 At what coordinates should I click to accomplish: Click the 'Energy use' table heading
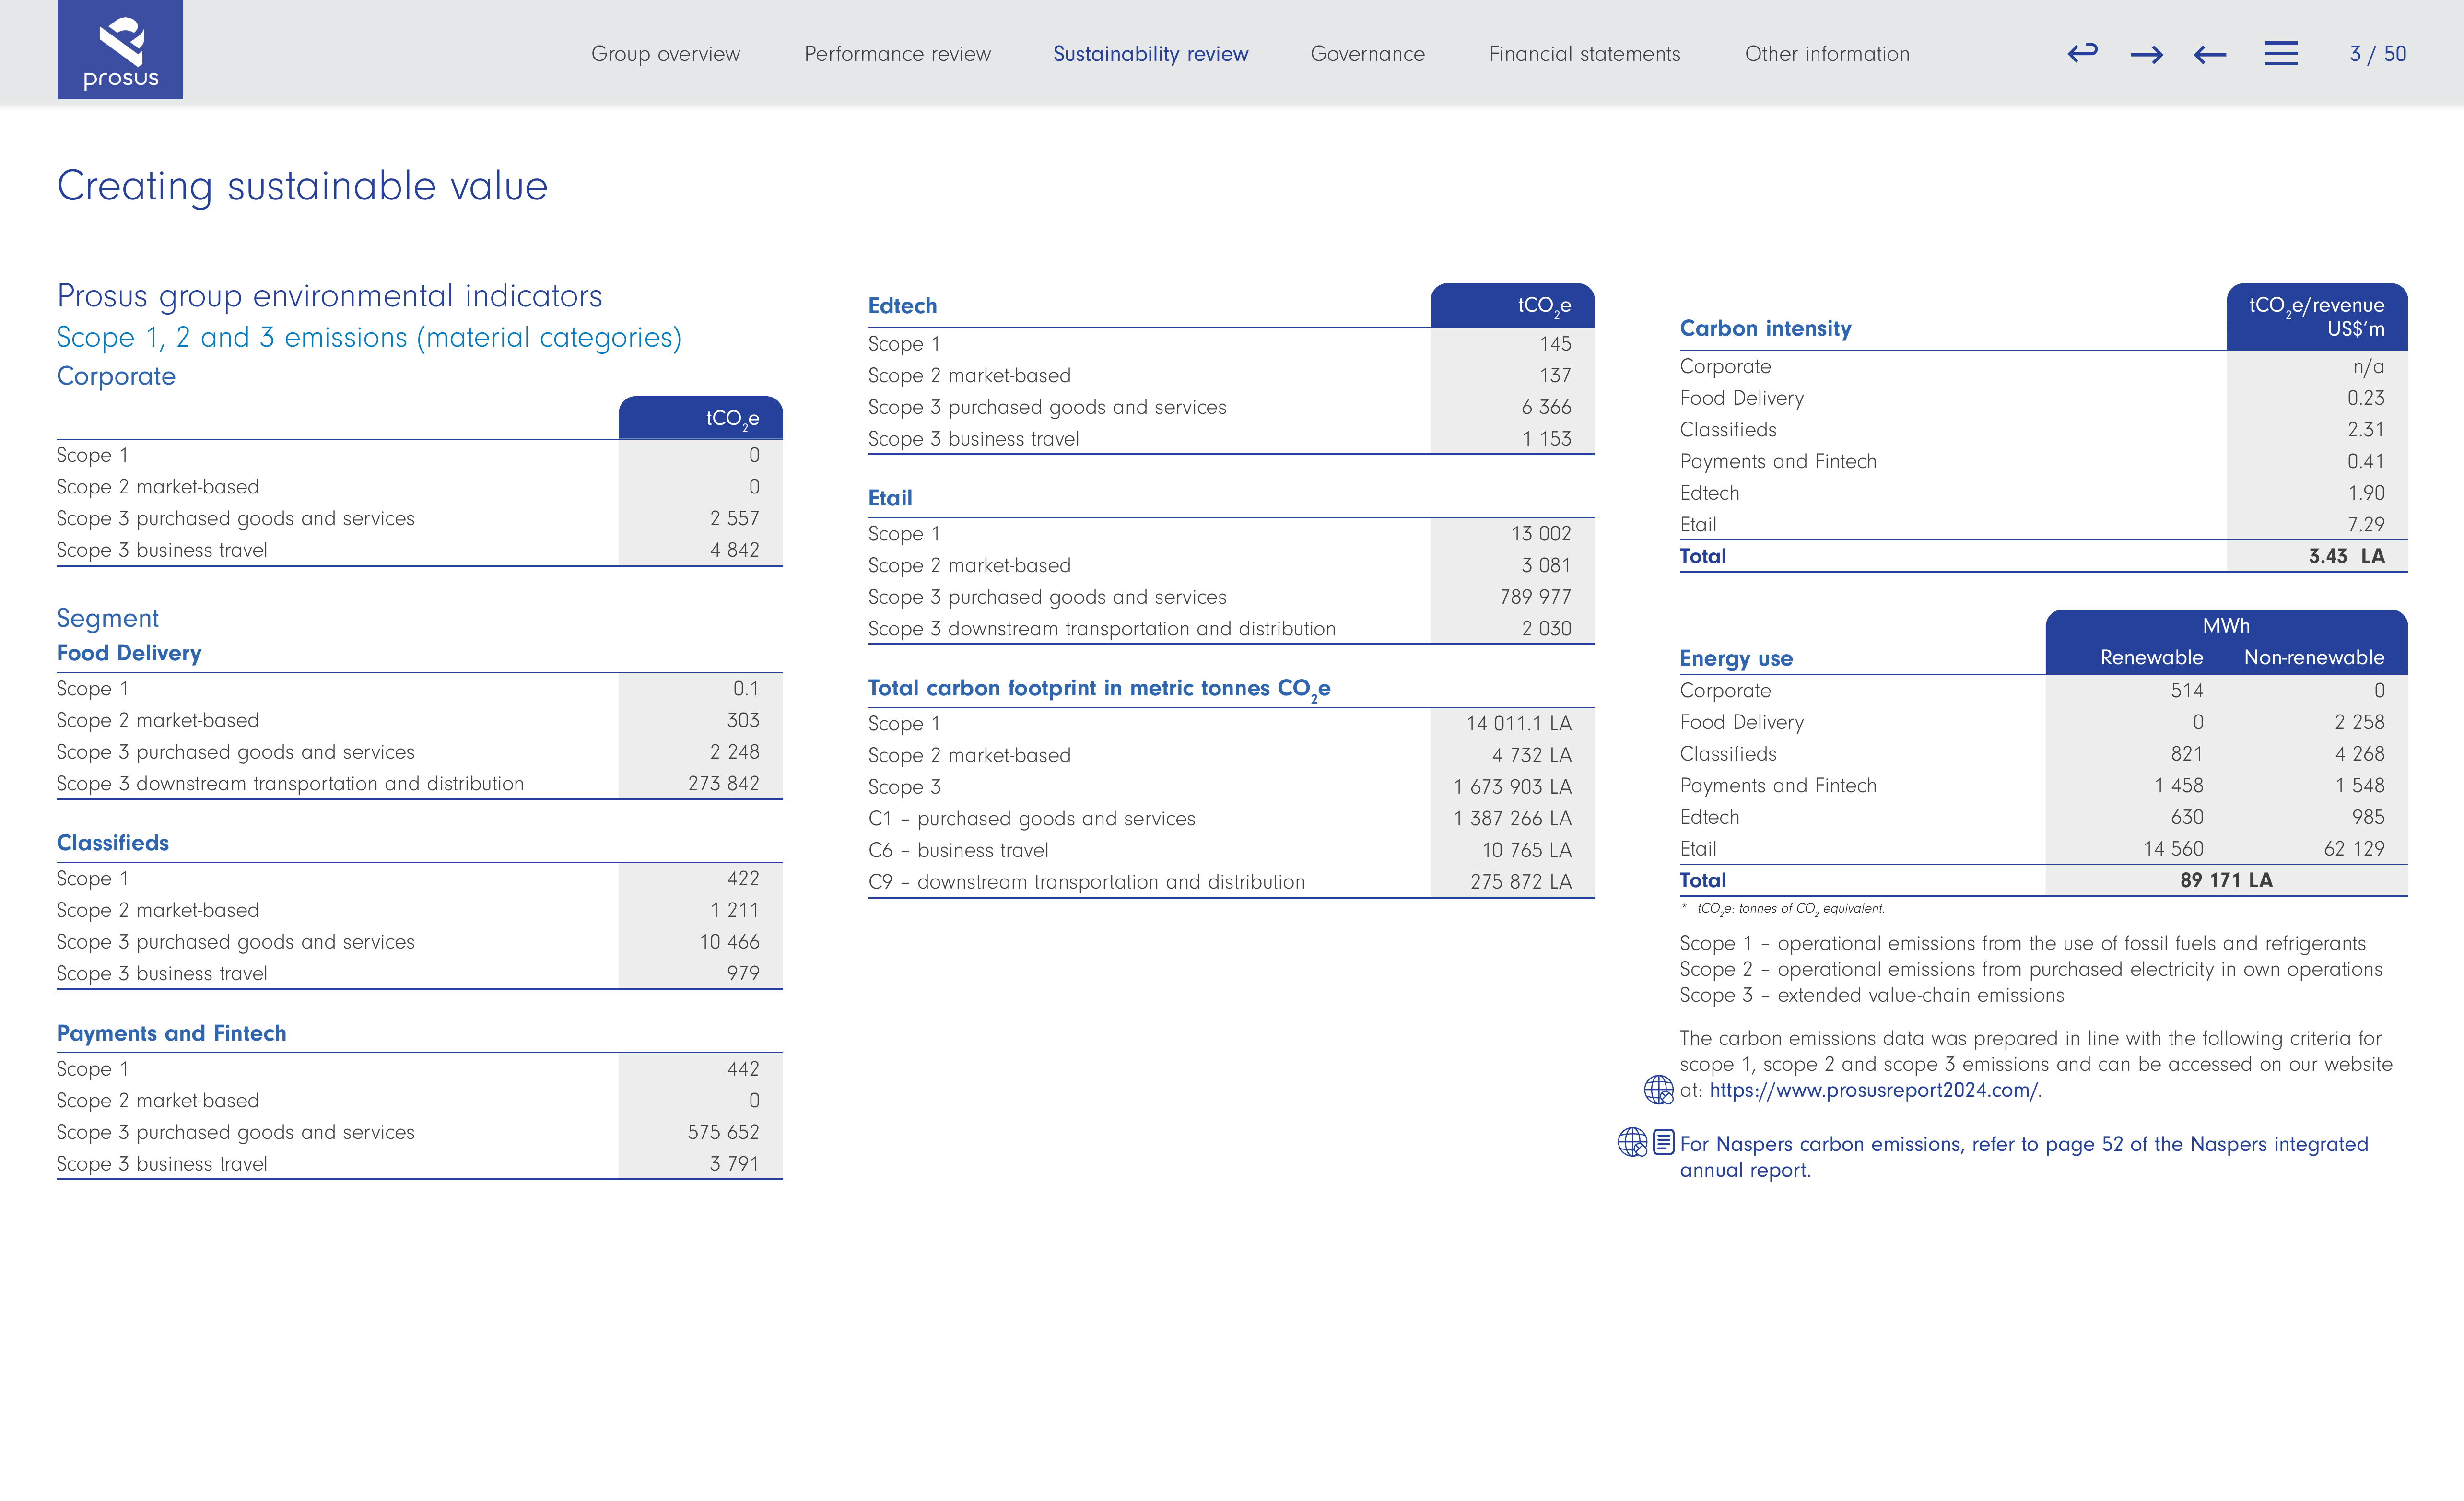point(1736,658)
